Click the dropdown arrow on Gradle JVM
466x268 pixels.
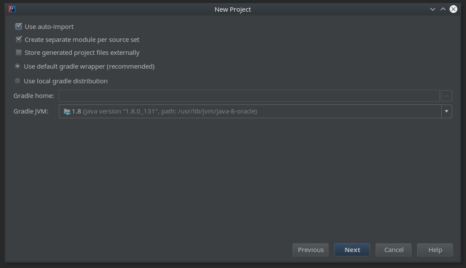point(446,111)
